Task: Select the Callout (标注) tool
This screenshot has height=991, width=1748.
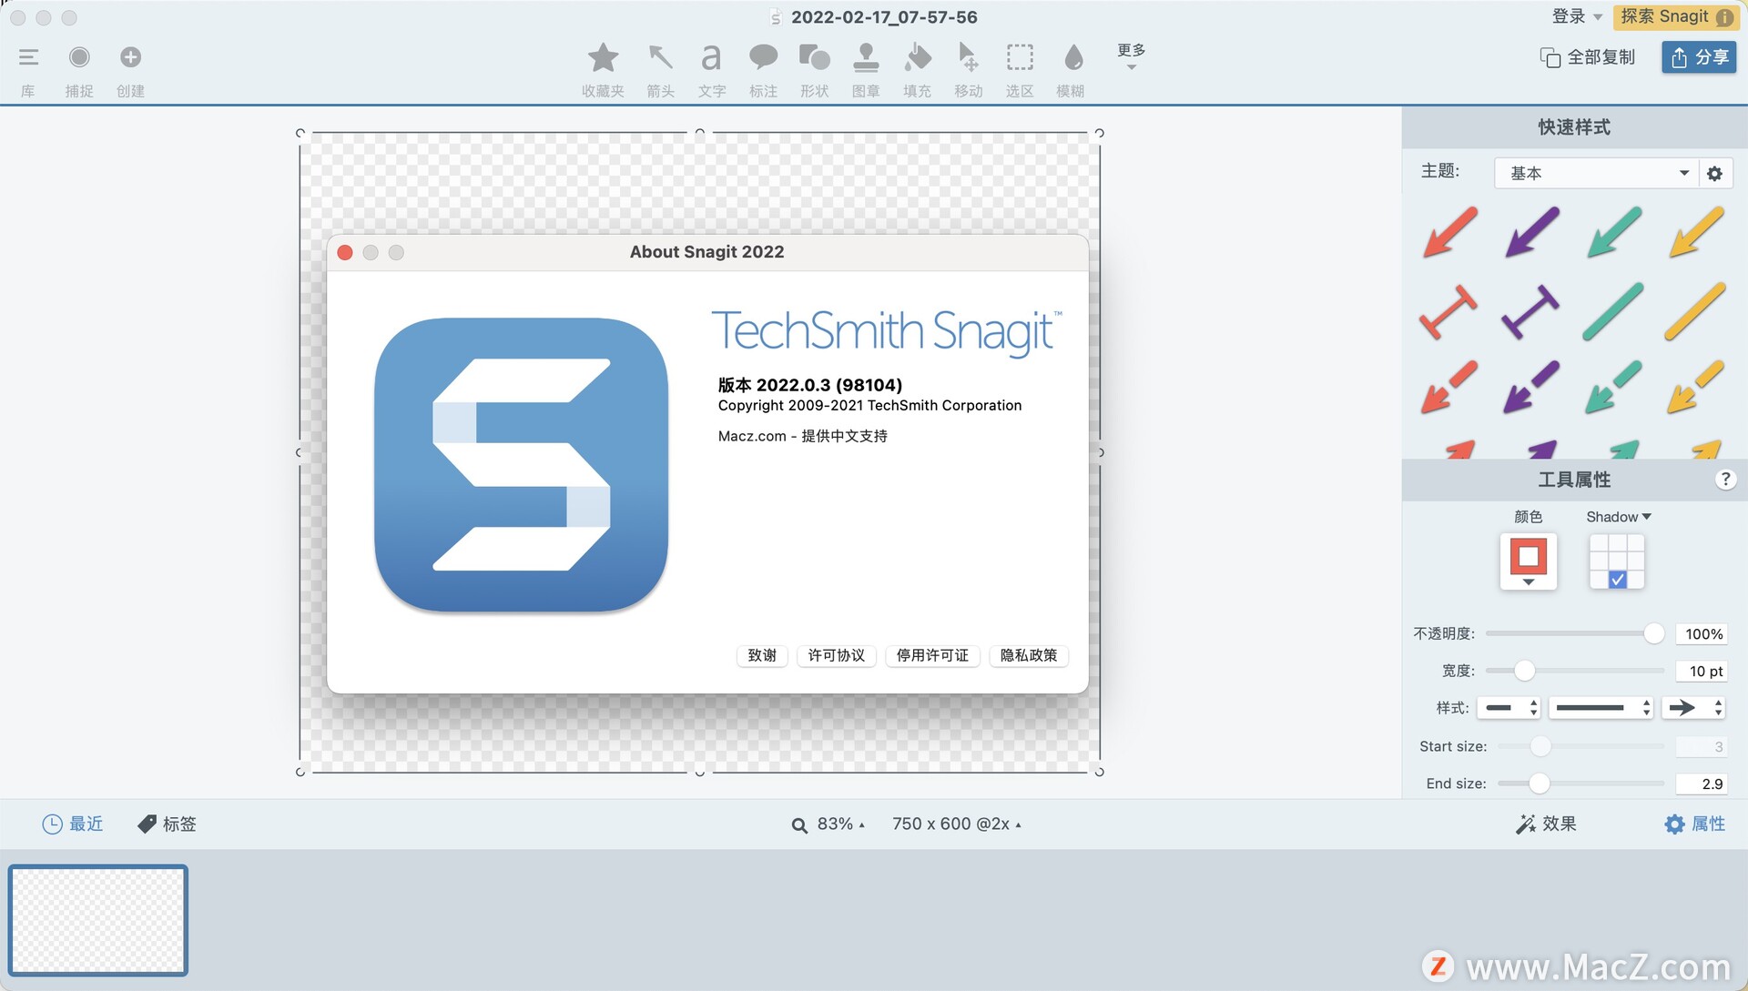Action: pos(763,58)
